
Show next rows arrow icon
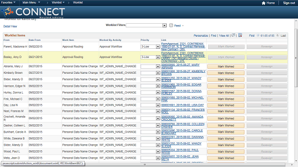point(278,35)
